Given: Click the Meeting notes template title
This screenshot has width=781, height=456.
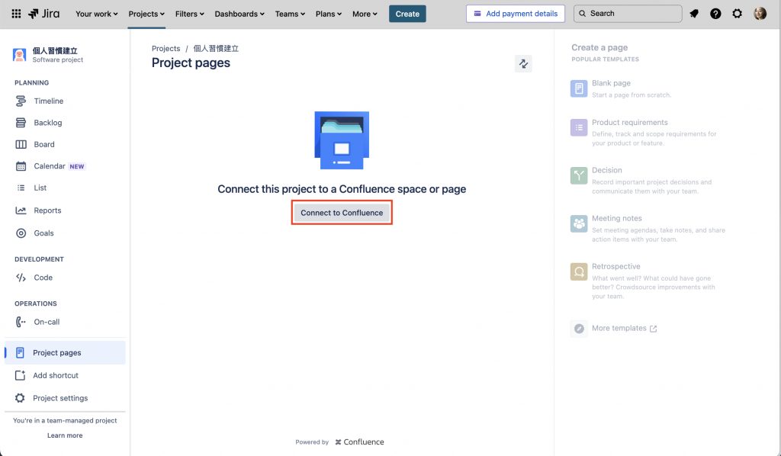Looking at the screenshot, I should tap(616, 219).
